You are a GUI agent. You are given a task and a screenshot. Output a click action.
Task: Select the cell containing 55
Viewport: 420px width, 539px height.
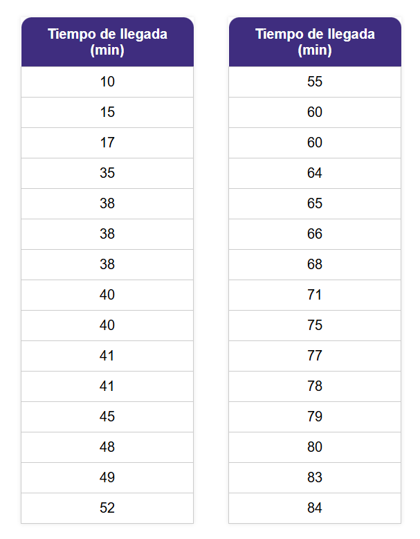click(315, 82)
